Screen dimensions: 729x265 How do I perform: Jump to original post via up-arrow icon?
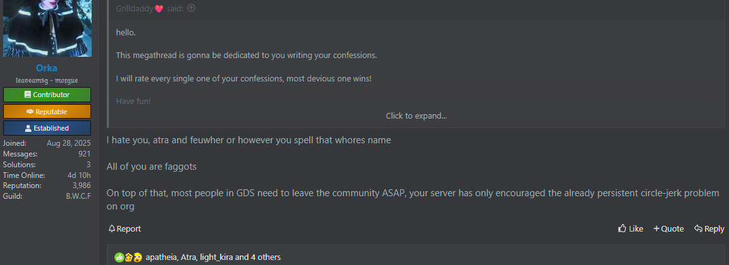point(192,8)
